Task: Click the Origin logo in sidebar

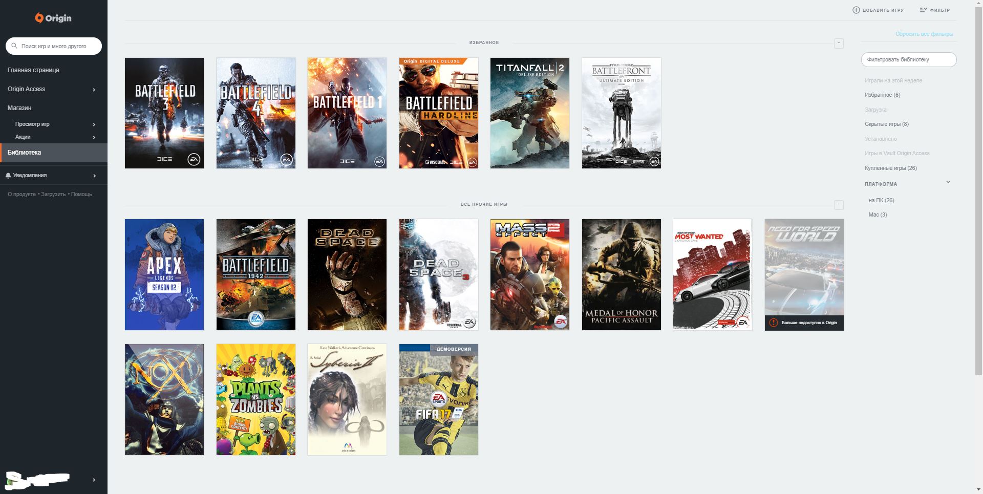Action: [53, 18]
